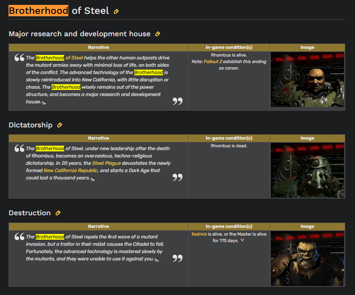
Task: Click 'Rhombus is alive.' condition text
Action: (229, 55)
